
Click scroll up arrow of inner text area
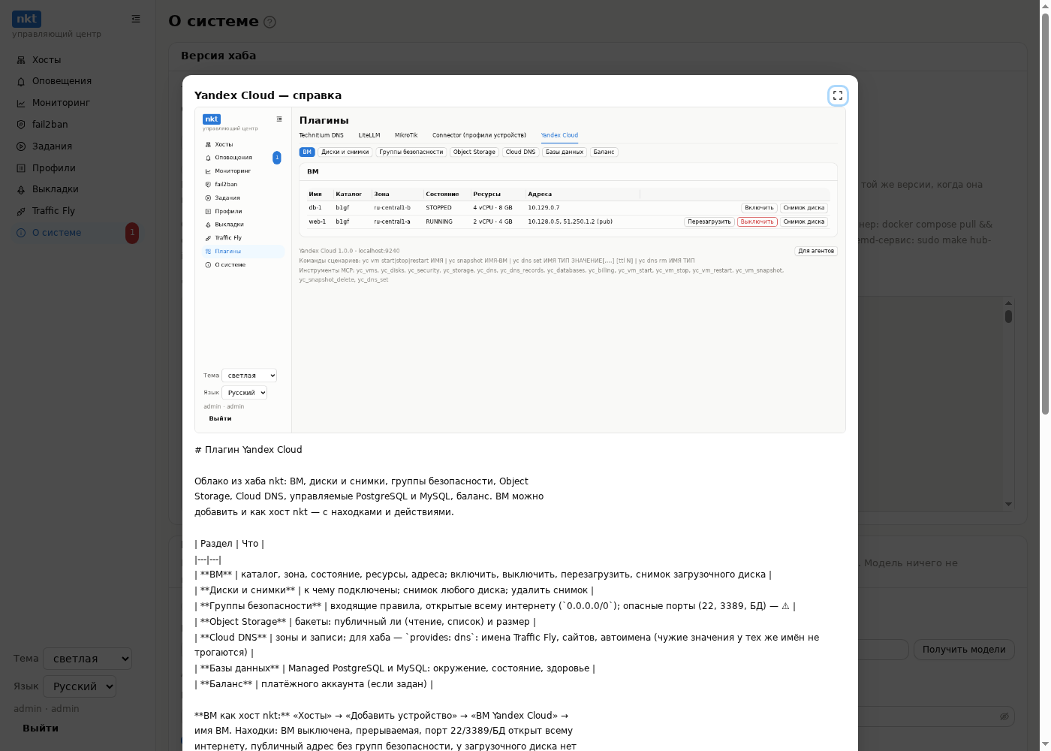coord(1008,303)
